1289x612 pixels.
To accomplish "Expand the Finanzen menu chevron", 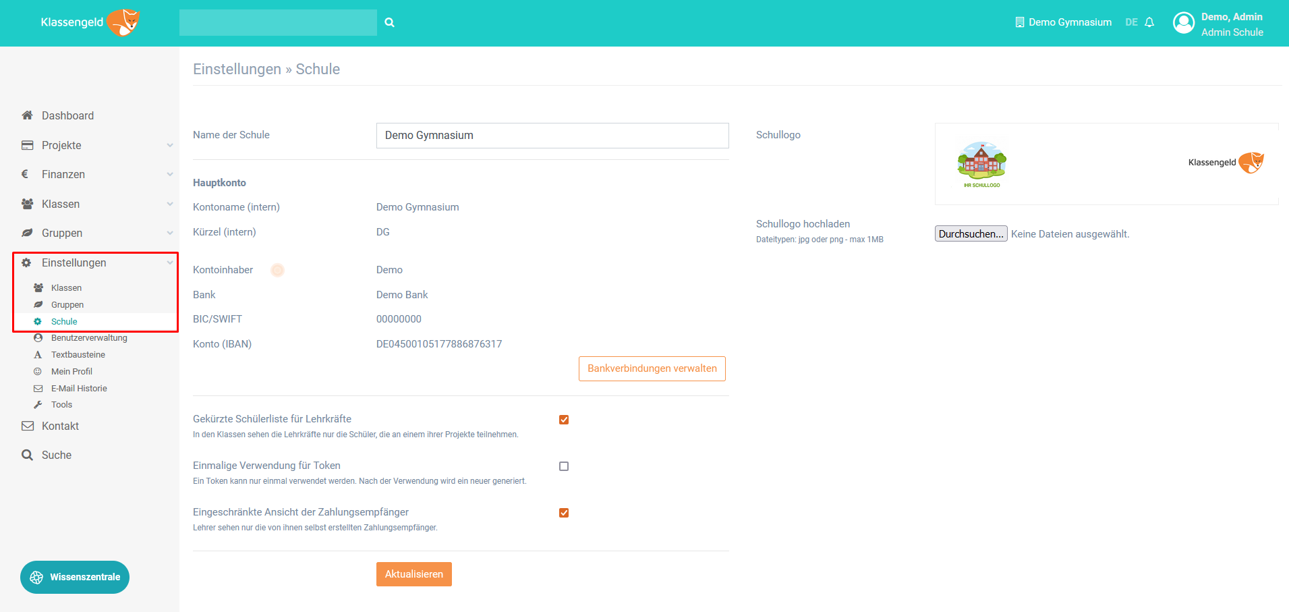I will pyautogui.click(x=170, y=174).
